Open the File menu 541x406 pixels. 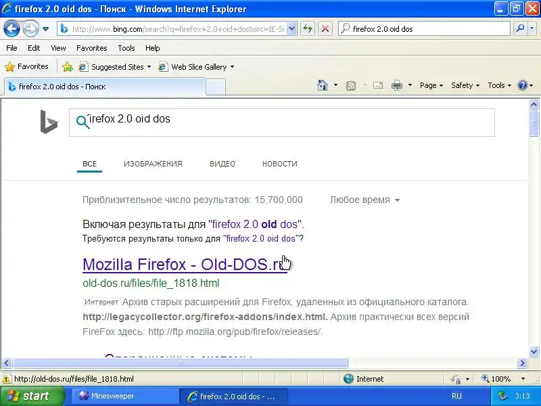(x=11, y=48)
